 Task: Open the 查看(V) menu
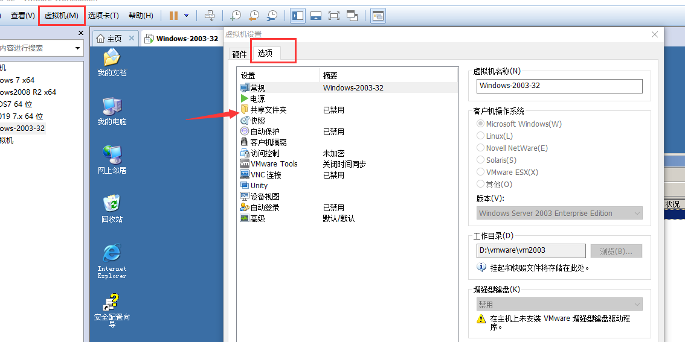point(23,16)
